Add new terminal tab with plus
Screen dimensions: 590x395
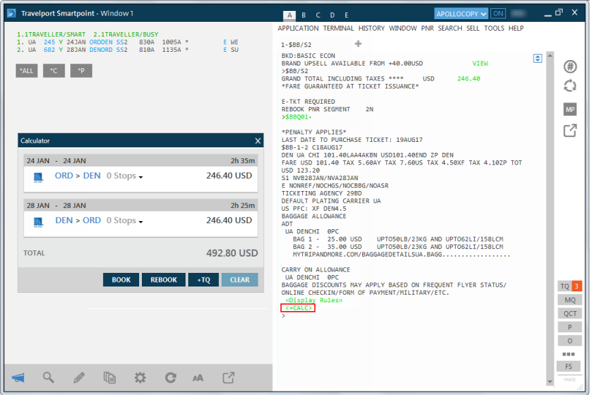(359, 44)
